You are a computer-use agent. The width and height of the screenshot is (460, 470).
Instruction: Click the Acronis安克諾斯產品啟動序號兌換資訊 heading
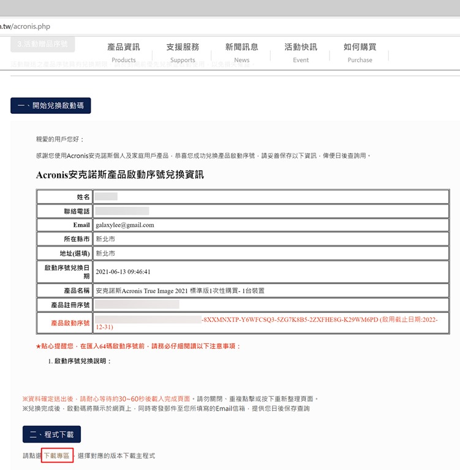point(120,175)
